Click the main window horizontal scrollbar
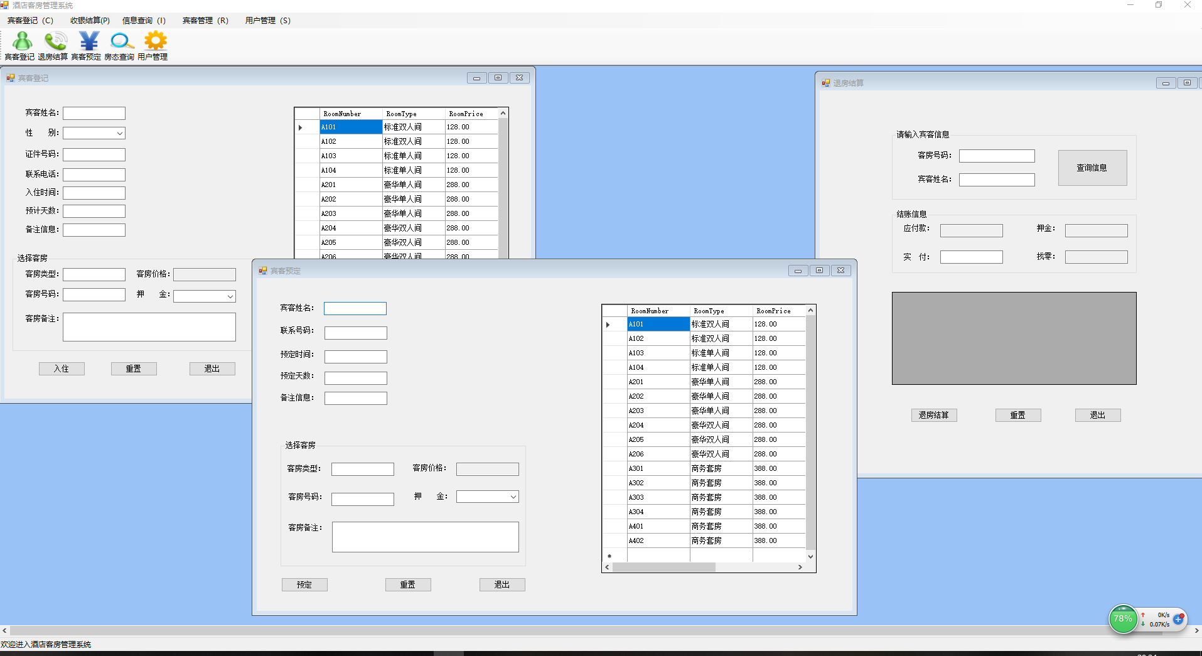 (x=599, y=630)
